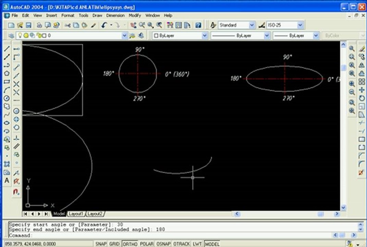This screenshot has width=367, height=247.
Task: Click the Zoom Realtime magnifier icon
Action: click(x=142, y=25)
